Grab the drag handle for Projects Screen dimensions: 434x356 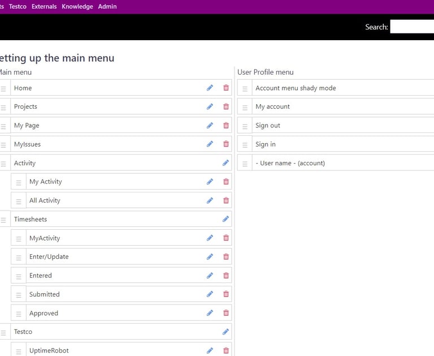point(3,108)
